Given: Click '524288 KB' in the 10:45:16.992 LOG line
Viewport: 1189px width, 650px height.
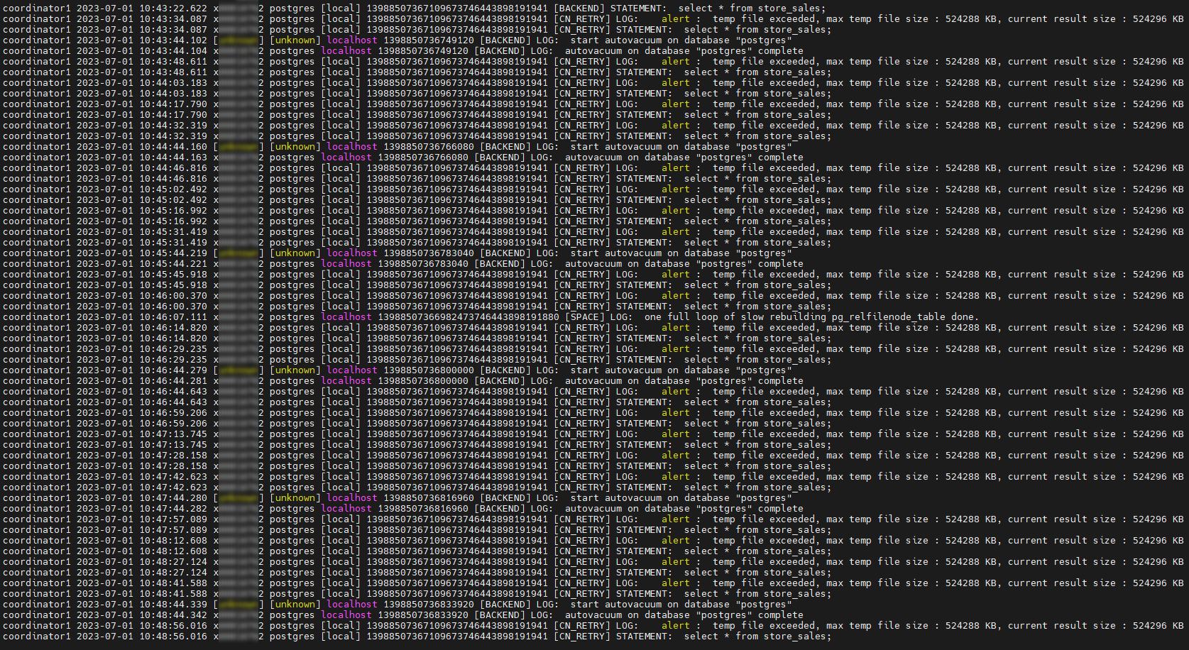Looking at the screenshot, I should tap(971, 211).
